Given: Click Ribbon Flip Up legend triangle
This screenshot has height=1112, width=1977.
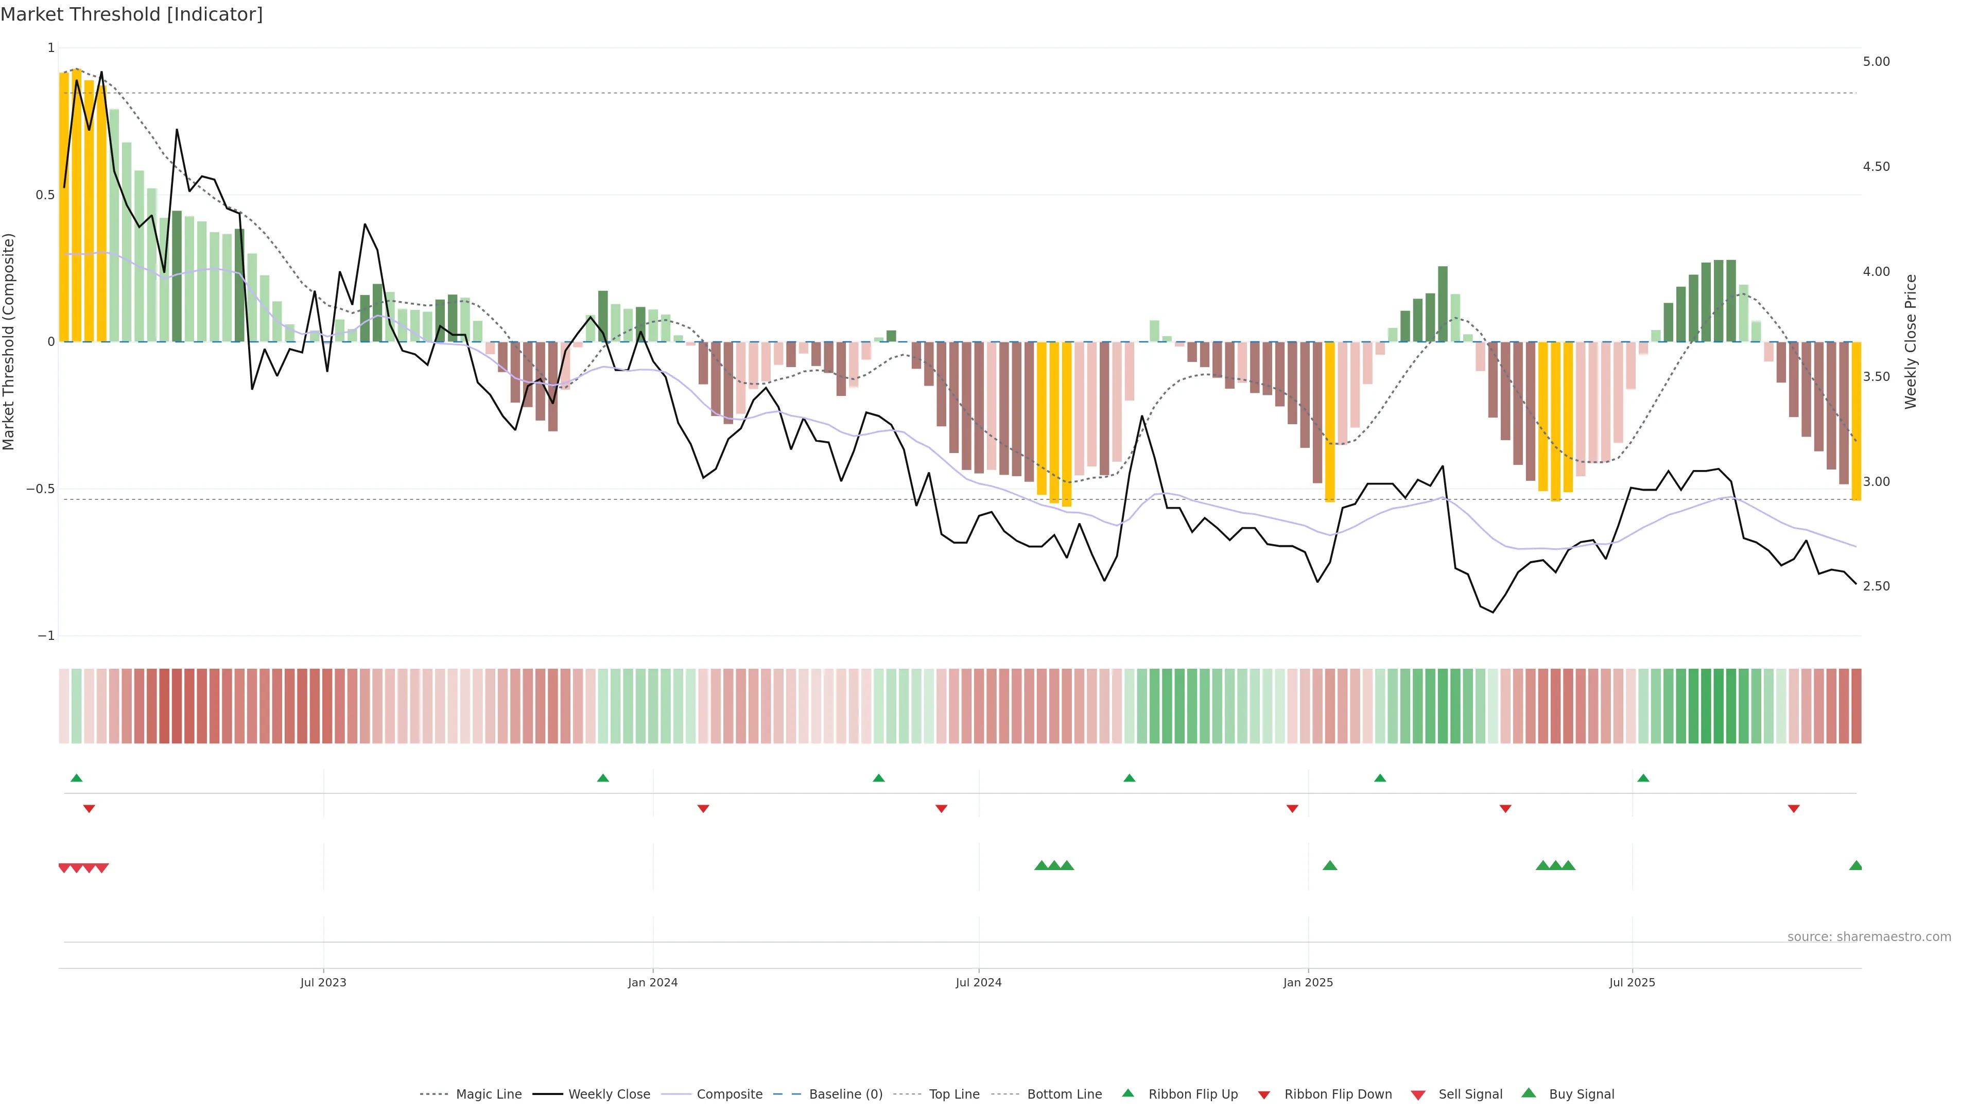Looking at the screenshot, I should [1128, 1093].
